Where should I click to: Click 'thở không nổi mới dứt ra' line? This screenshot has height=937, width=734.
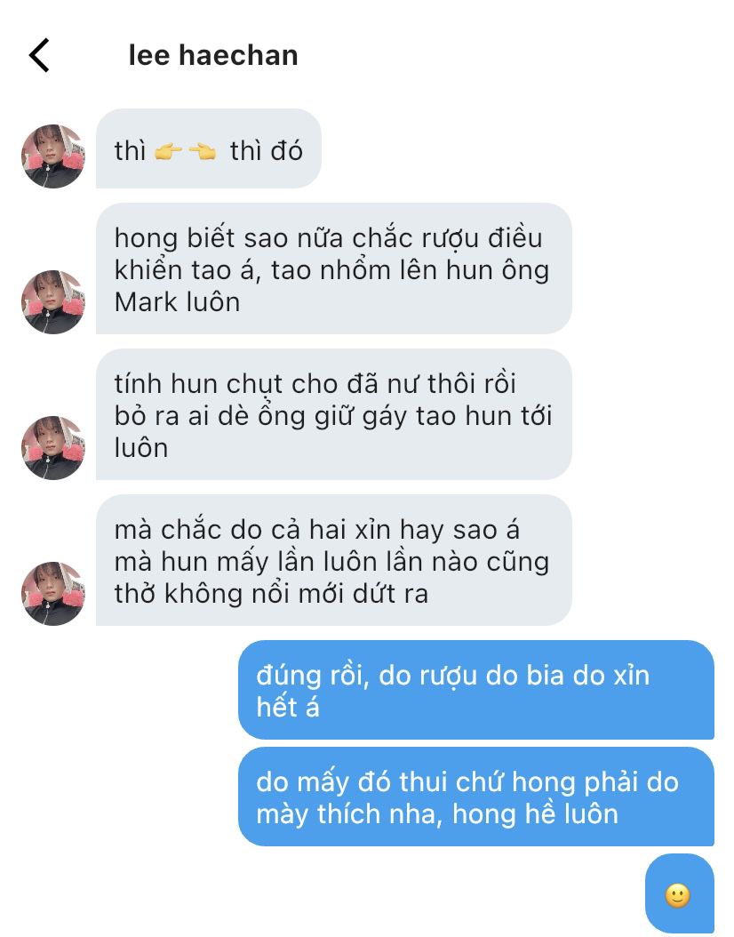(272, 594)
